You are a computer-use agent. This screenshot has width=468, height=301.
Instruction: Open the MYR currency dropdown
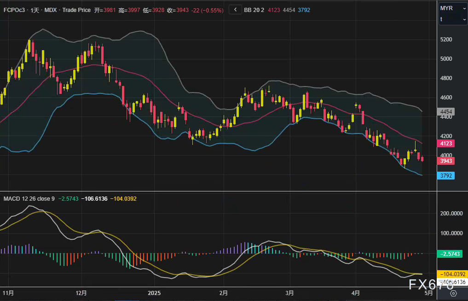pos(453,8)
